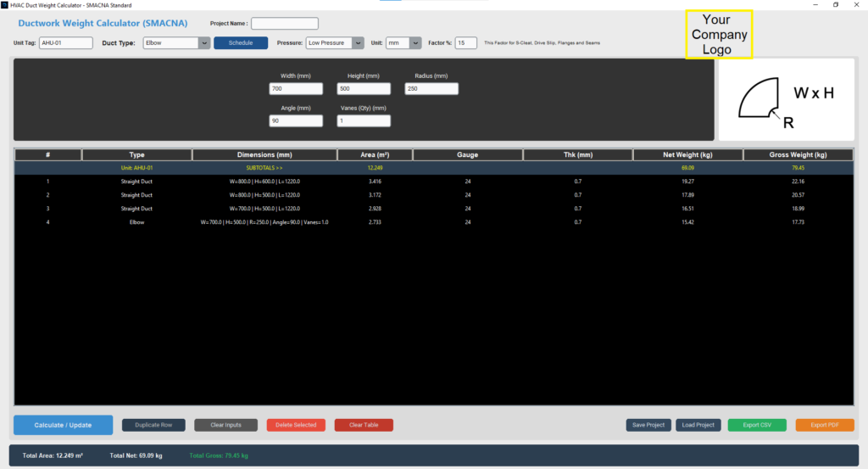Select the Low Pressure combo box
This screenshot has height=469, width=868.
tap(335, 42)
